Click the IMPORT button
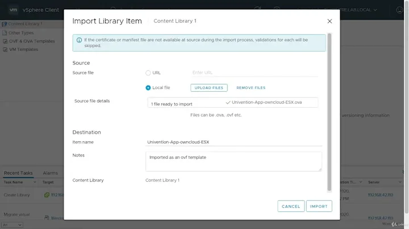This screenshot has width=409, height=229. 319,206
